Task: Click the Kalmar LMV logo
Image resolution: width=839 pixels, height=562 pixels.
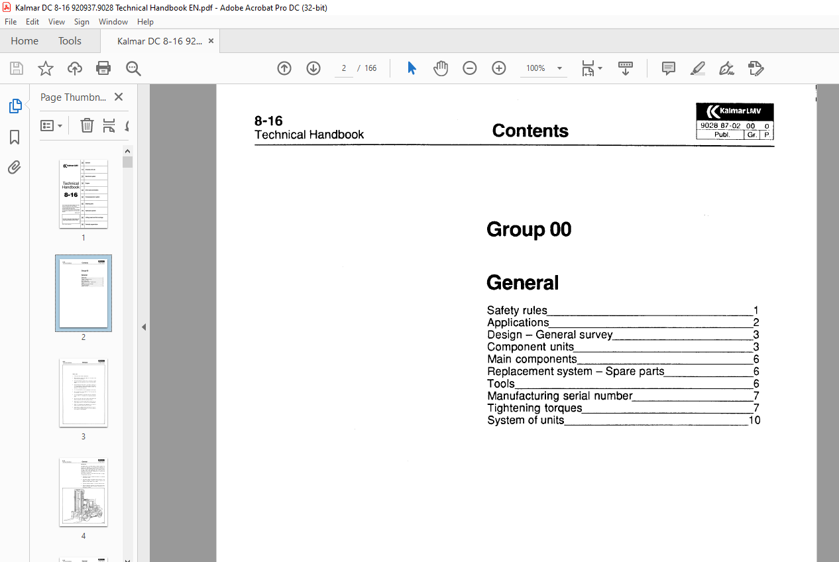Action: pyautogui.click(x=735, y=112)
